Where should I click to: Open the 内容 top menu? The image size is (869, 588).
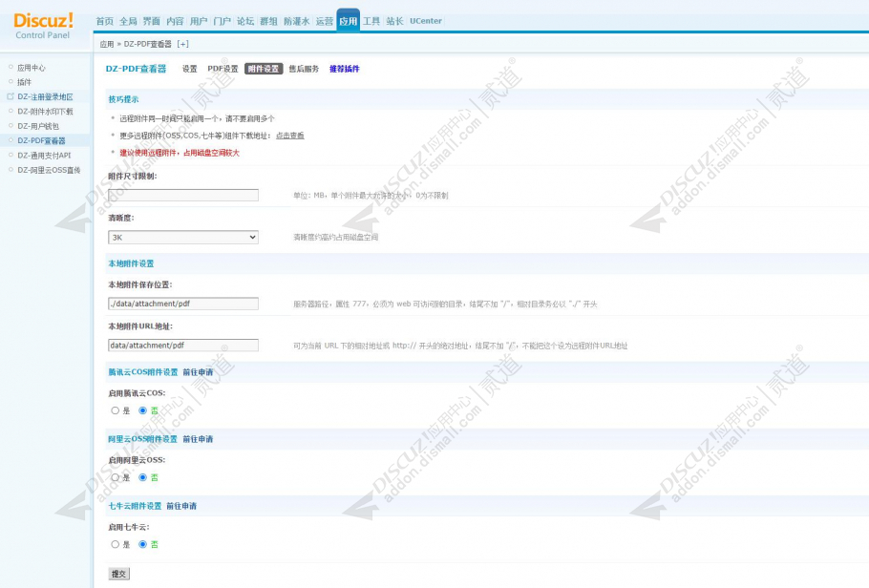click(x=175, y=21)
